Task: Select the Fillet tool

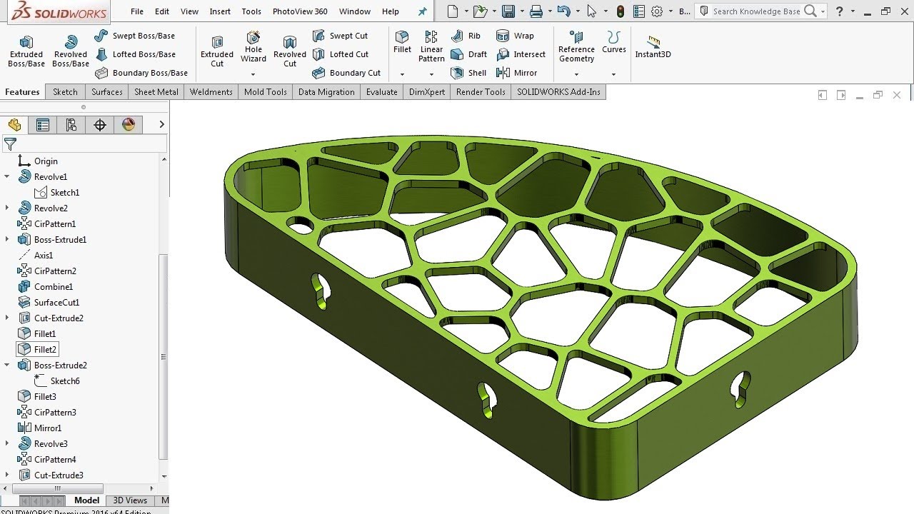Action: tap(402, 42)
